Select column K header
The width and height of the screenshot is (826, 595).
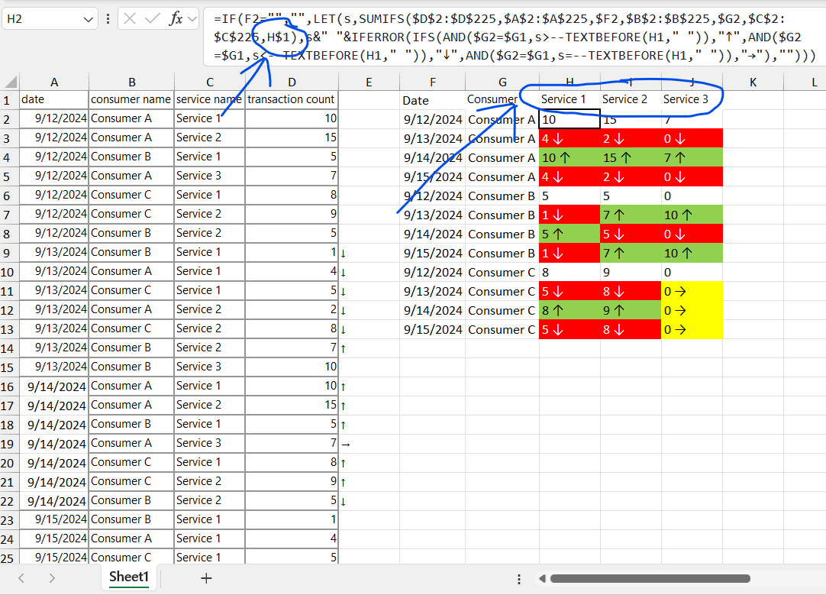pyautogui.click(x=753, y=82)
